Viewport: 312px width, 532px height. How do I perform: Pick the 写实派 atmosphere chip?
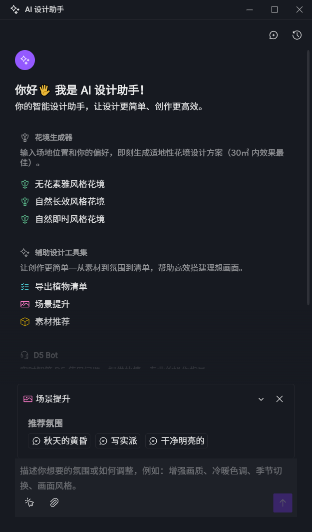pos(118,441)
